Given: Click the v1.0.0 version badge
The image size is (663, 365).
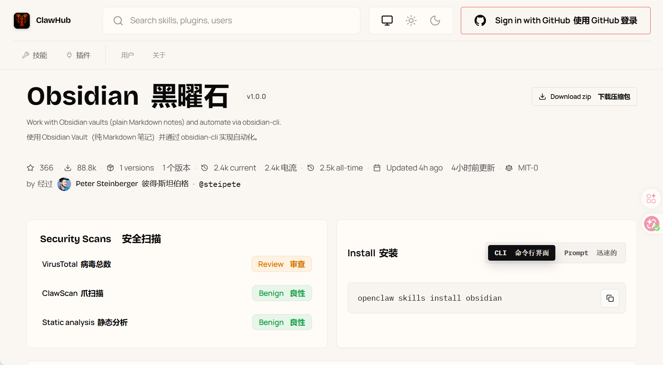Looking at the screenshot, I should click(256, 97).
